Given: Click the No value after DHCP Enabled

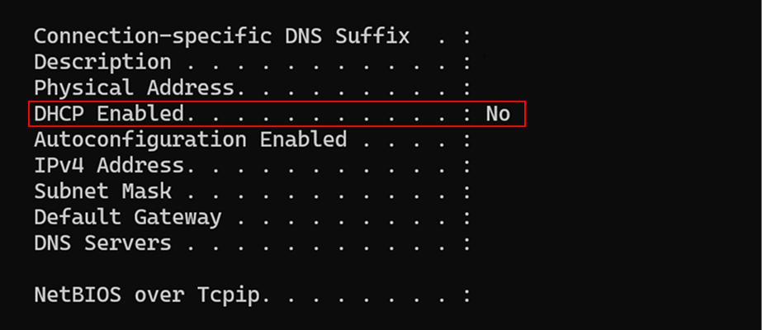Looking at the screenshot, I should point(498,114).
